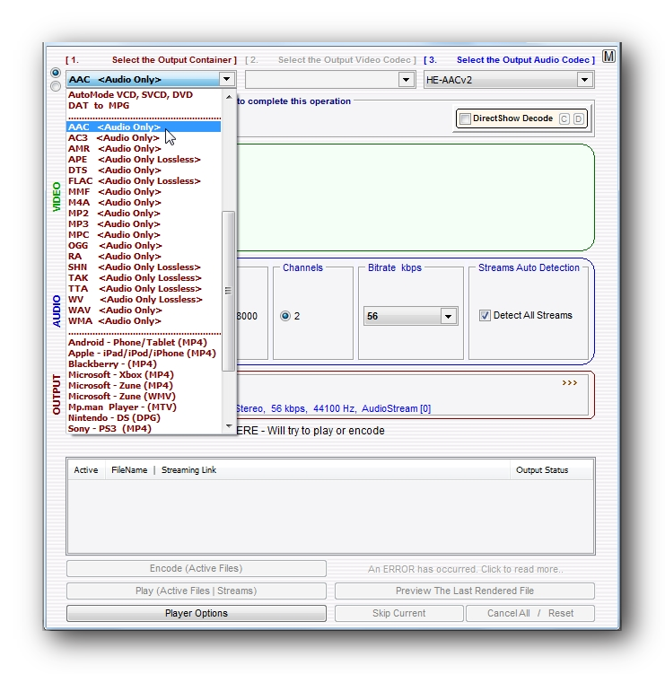Select Sony - PS3 (MP4) from list
The width and height of the screenshot is (665, 674).
[x=109, y=429]
